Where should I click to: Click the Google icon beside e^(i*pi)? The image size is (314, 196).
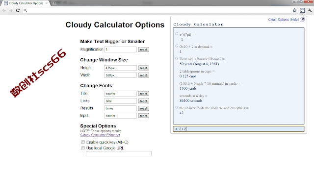pyautogui.click(x=177, y=34)
